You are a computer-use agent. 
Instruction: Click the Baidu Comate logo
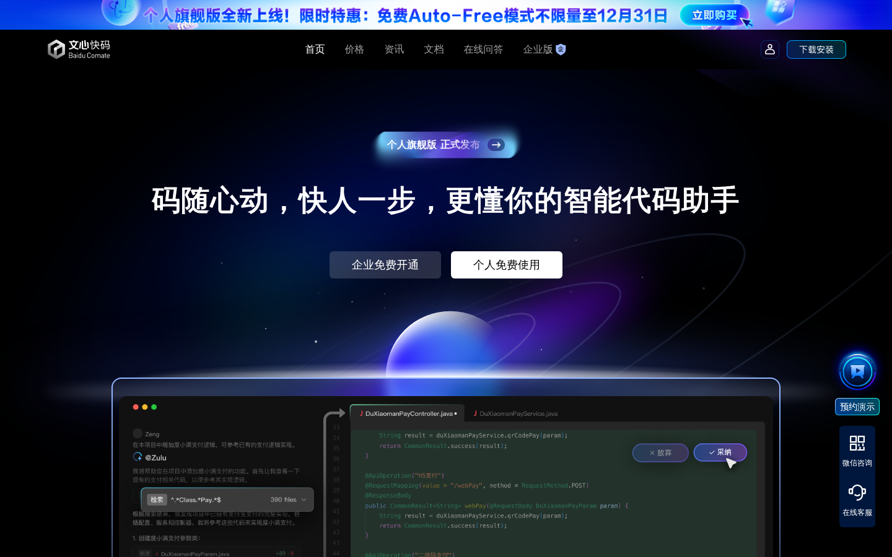(79, 50)
